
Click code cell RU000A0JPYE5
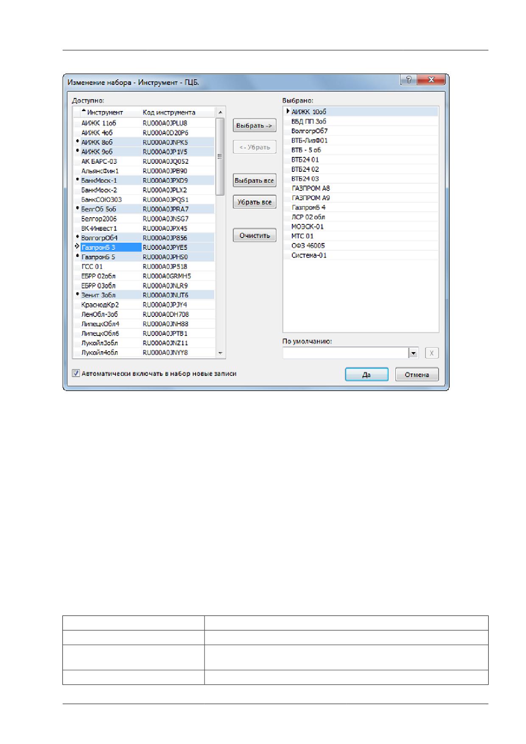178,247
